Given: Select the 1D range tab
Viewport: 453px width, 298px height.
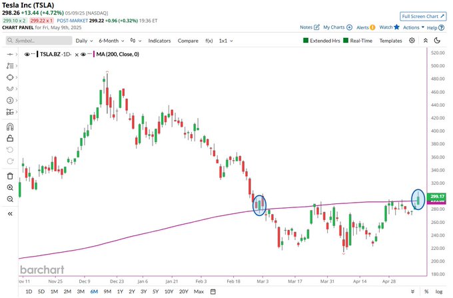Looking at the screenshot, I should pyautogui.click(x=29, y=291).
